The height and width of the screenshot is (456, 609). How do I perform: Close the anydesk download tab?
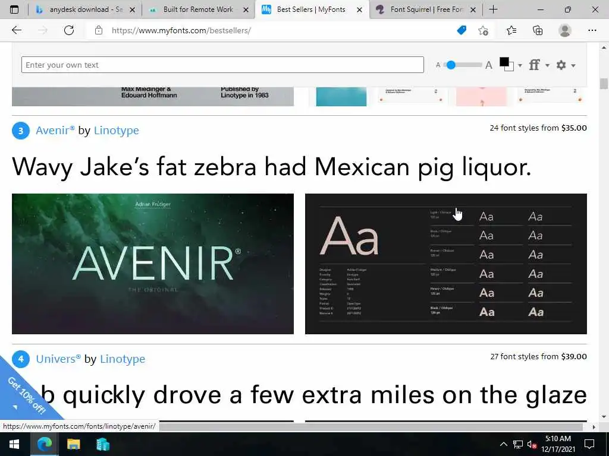click(132, 10)
